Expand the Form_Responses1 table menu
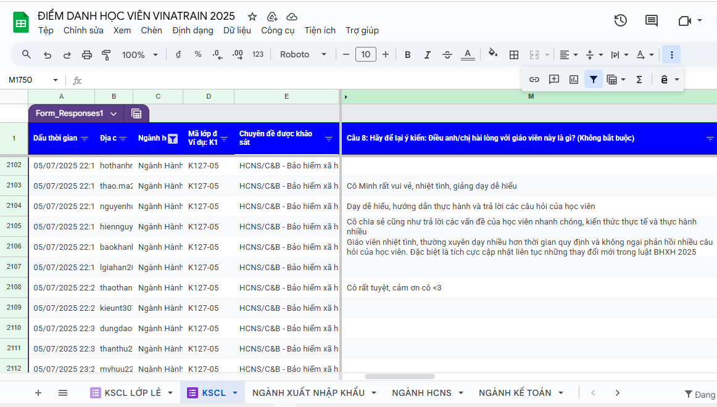 114,113
